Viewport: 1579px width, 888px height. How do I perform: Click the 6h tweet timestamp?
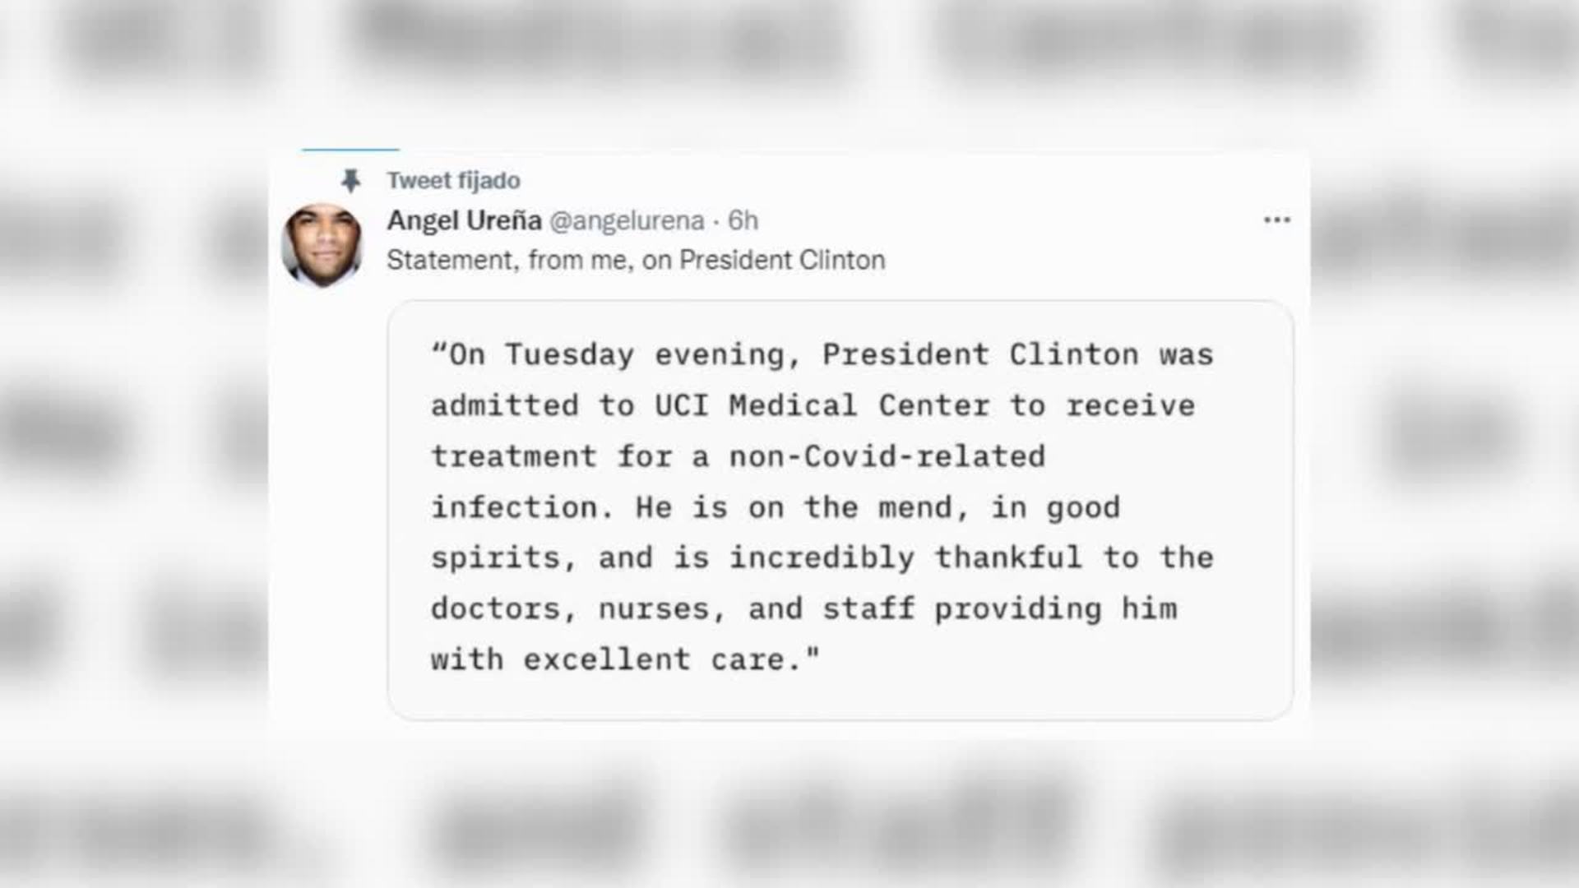(743, 220)
